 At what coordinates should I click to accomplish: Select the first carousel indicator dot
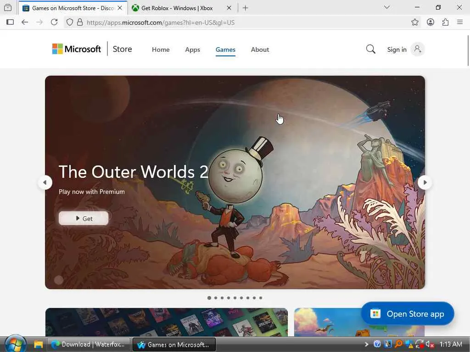point(209,298)
